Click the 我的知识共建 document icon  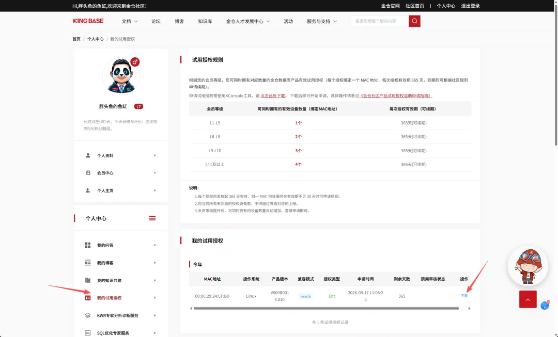coord(87,280)
